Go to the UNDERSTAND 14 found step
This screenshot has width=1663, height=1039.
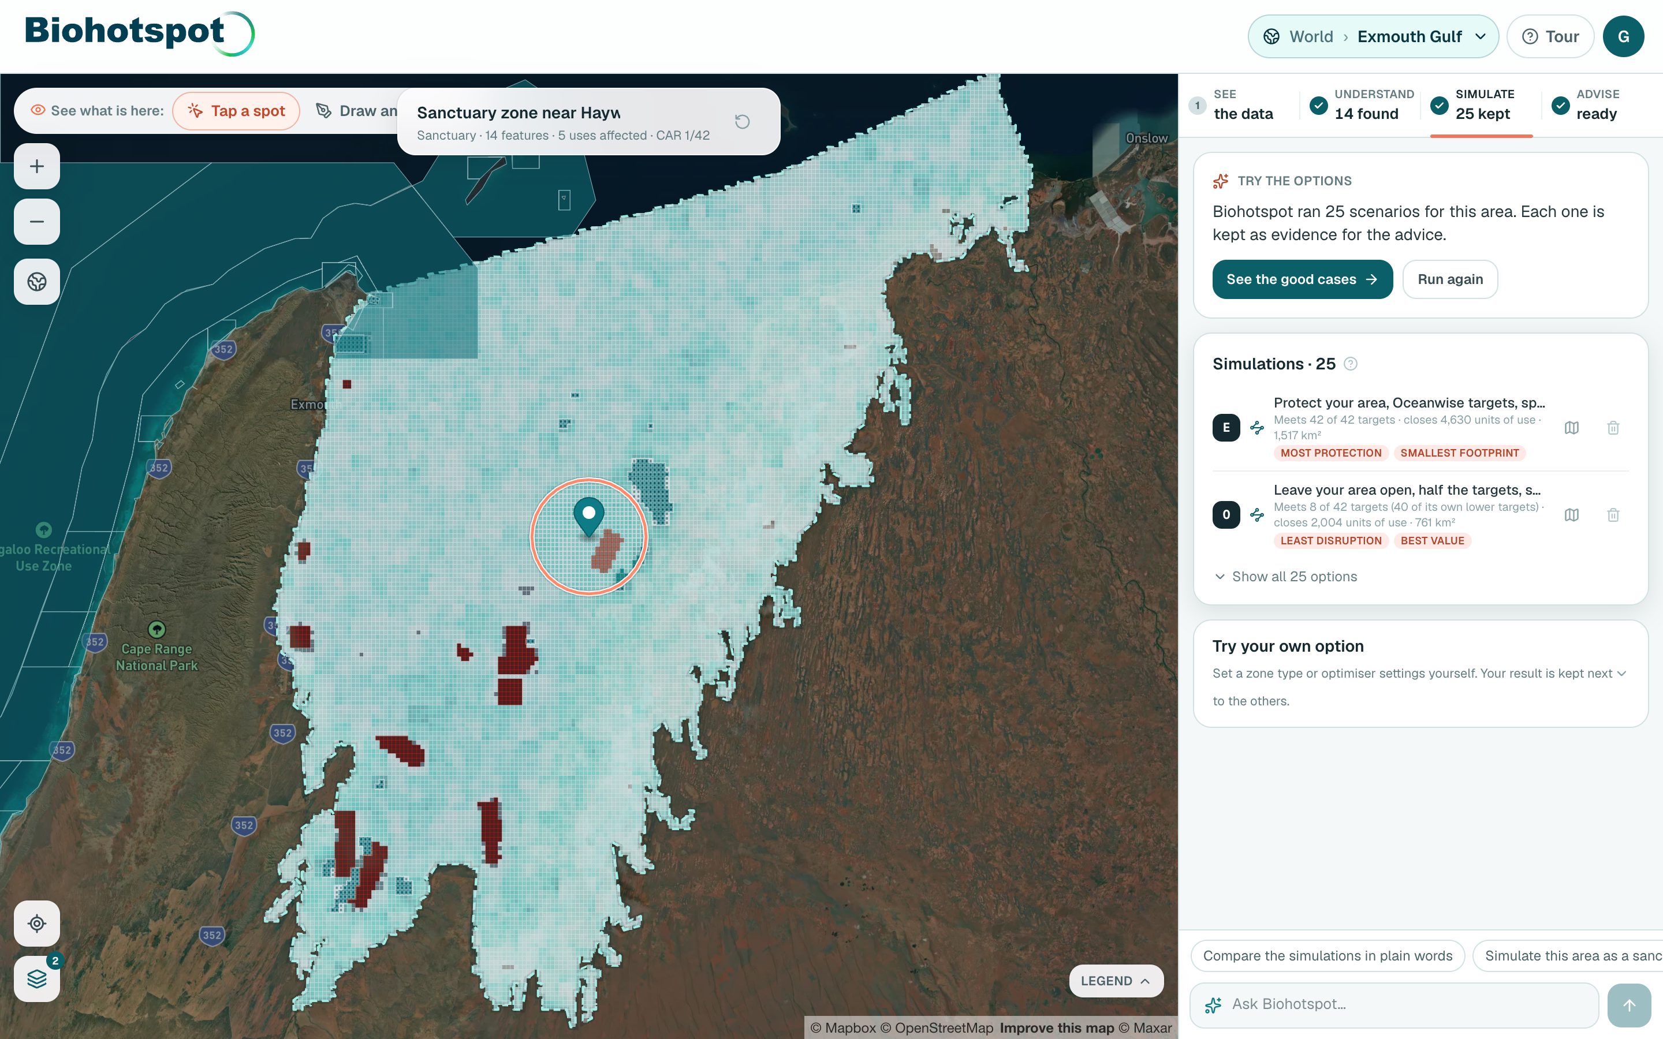[x=1362, y=105]
